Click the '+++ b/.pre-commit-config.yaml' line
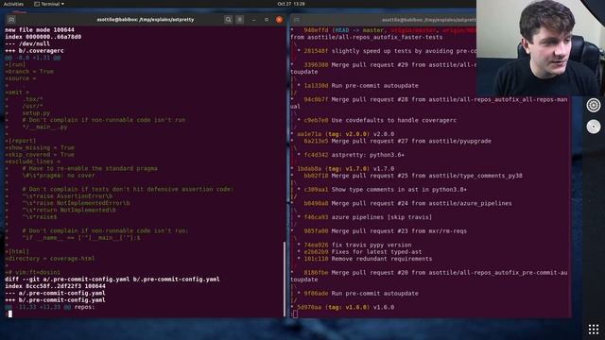This screenshot has width=605, height=340. click(55, 300)
